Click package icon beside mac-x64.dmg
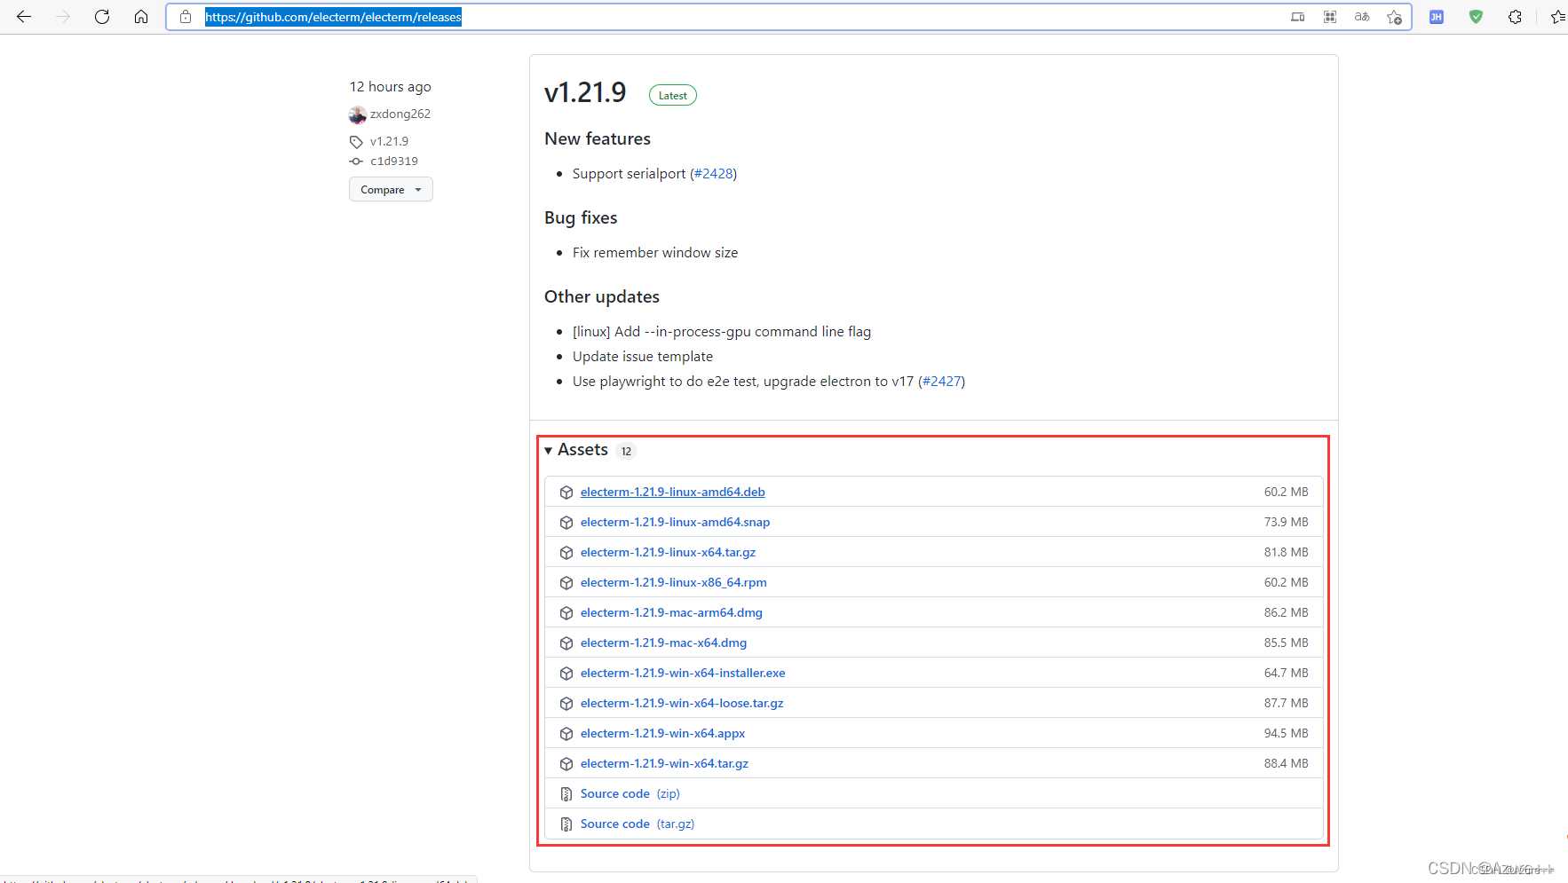 point(566,643)
